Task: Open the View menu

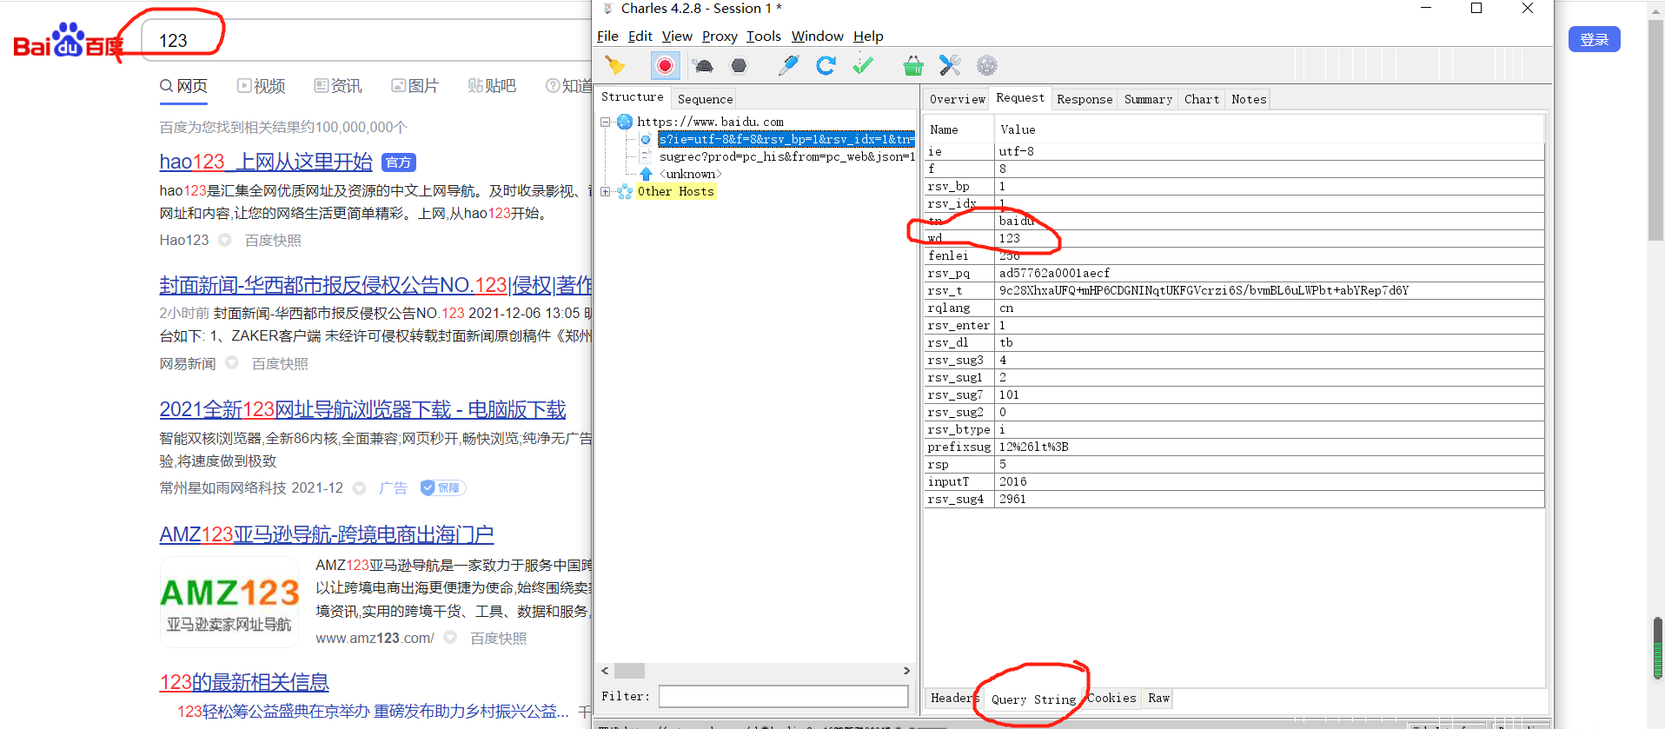Action: 677,36
